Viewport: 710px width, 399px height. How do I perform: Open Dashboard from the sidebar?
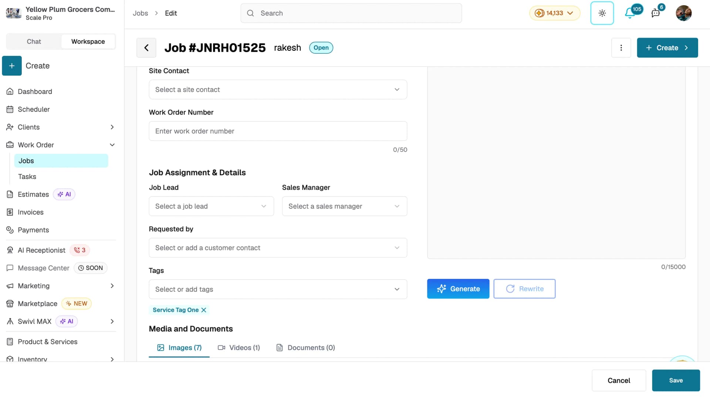coord(35,92)
